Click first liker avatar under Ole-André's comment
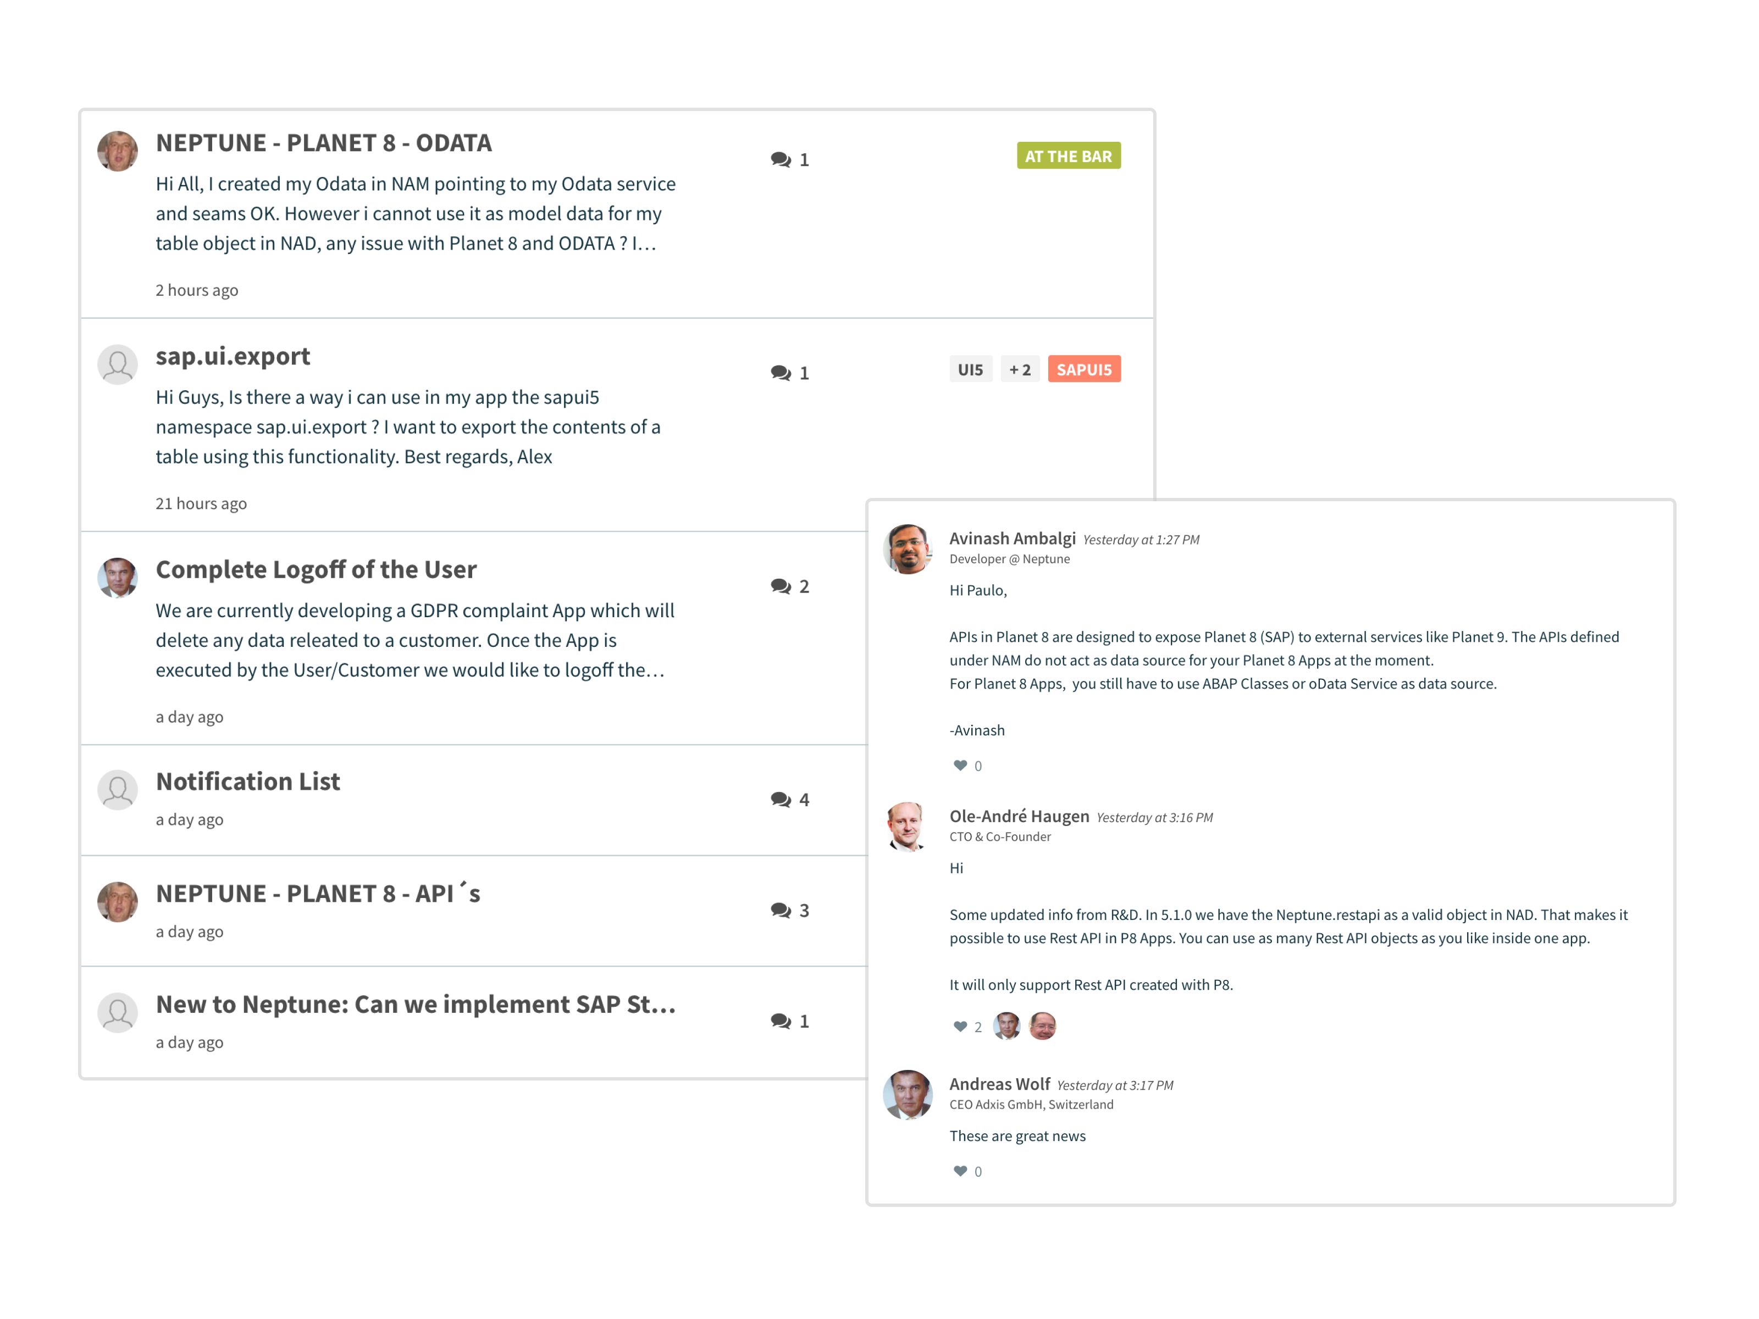The width and height of the screenshot is (1759, 1319). pyautogui.click(x=1006, y=1026)
